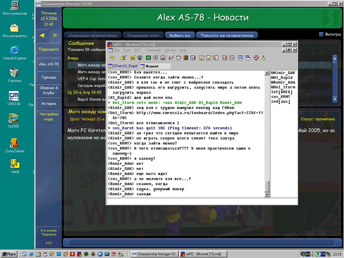Open the Пуск Start menu

(x=9, y=254)
